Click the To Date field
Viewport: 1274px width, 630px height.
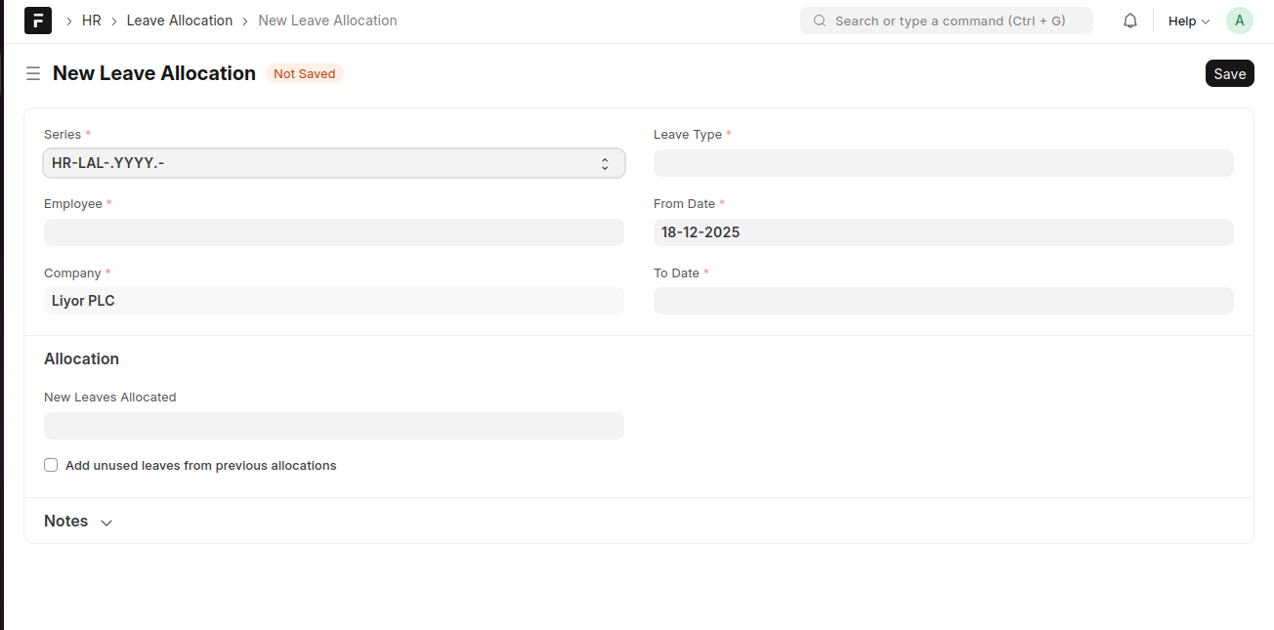[x=943, y=301]
